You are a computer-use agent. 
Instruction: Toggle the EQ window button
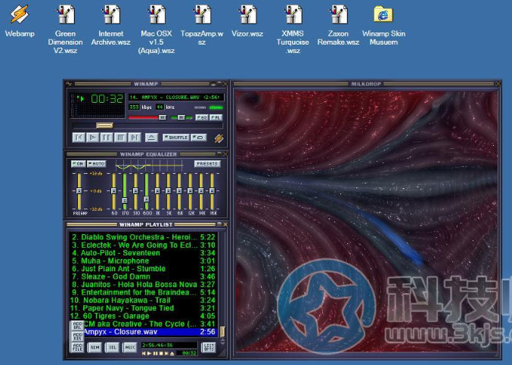tap(201, 117)
